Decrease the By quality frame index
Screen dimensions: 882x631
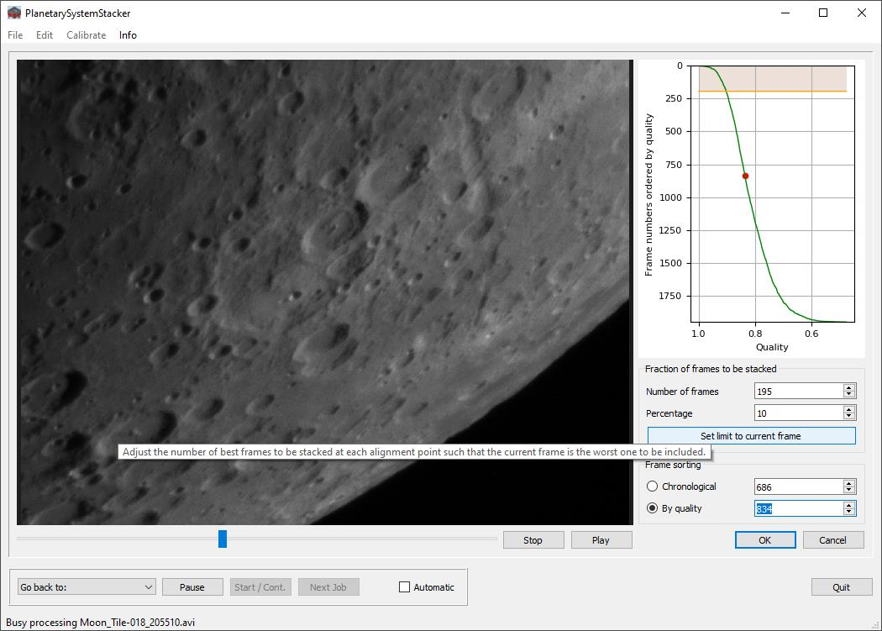849,513
